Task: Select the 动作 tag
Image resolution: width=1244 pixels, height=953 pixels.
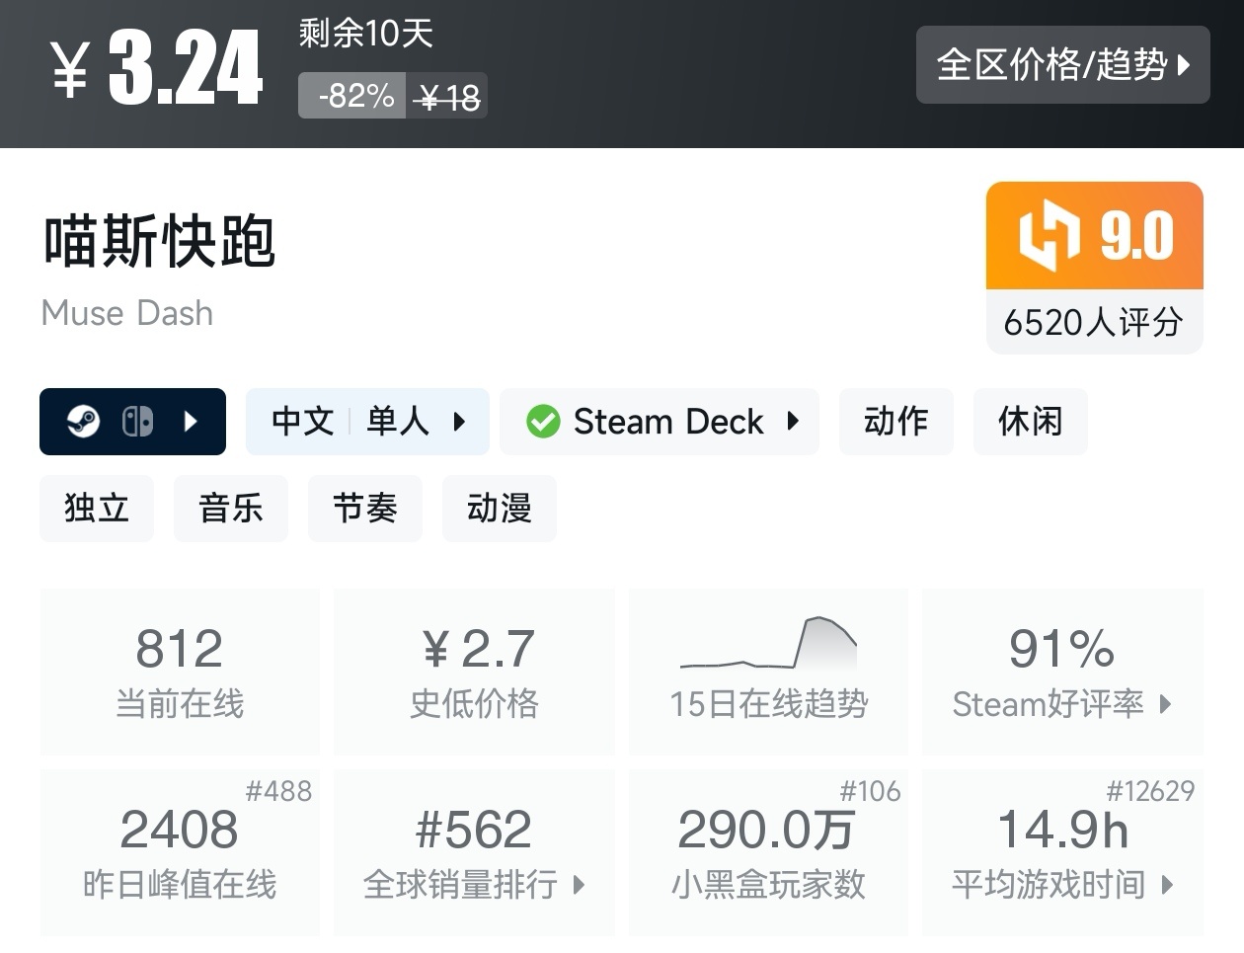Action: (x=896, y=422)
